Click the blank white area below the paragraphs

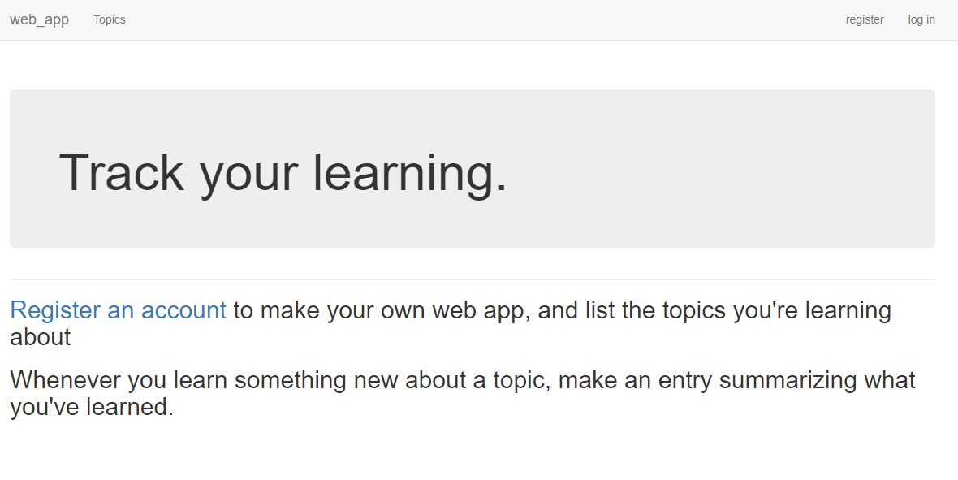coord(479,451)
